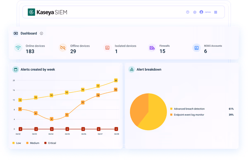
Task: Click Endpoint event log monitor legend entry
Action: [187, 115]
